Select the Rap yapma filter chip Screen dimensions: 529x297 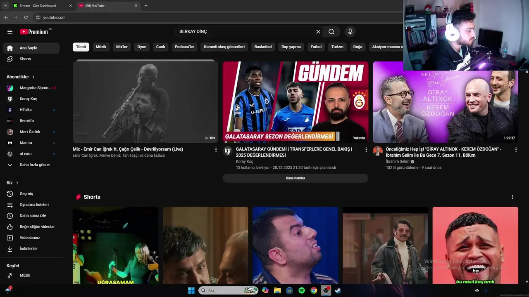(291, 47)
